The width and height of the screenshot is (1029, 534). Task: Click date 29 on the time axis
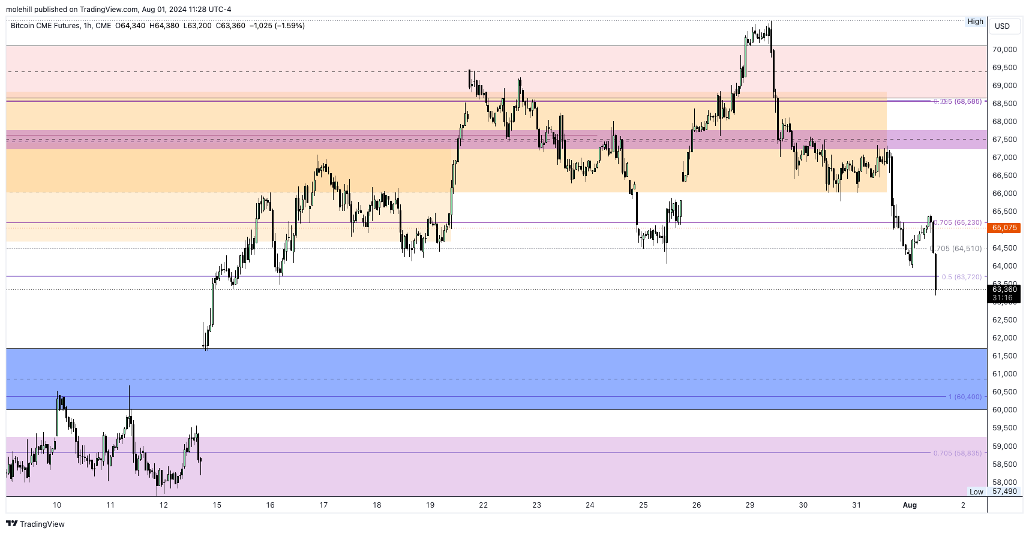[750, 505]
